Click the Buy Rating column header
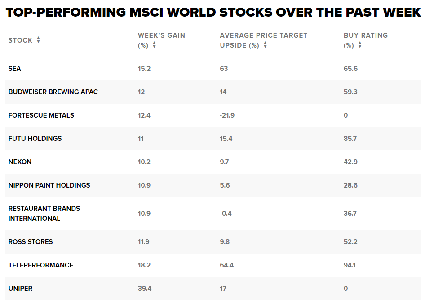The width and height of the screenshot is (425, 302). [365, 35]
